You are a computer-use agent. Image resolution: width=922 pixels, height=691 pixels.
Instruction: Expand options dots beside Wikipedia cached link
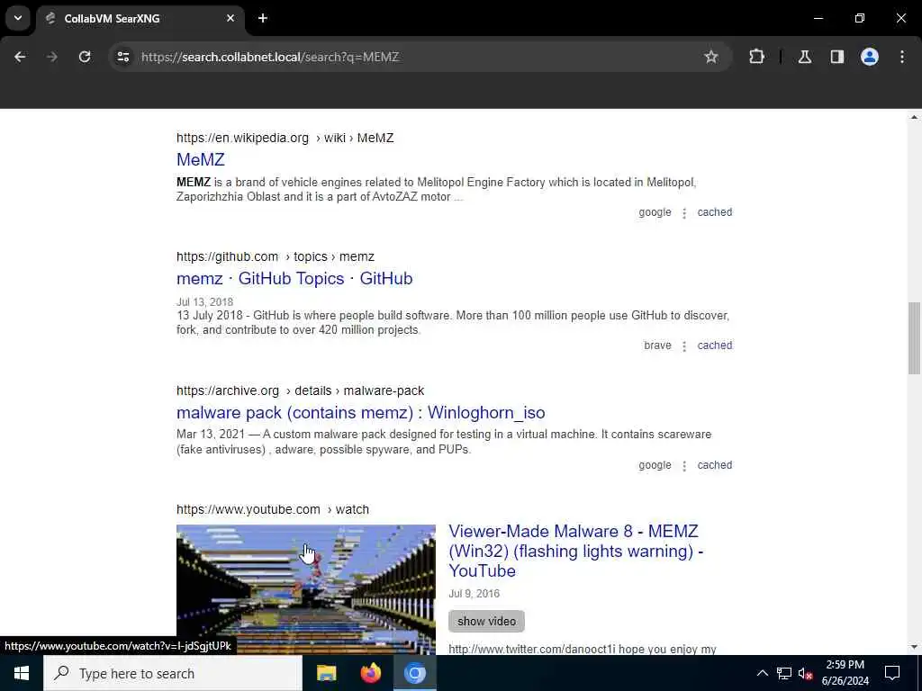684,213
